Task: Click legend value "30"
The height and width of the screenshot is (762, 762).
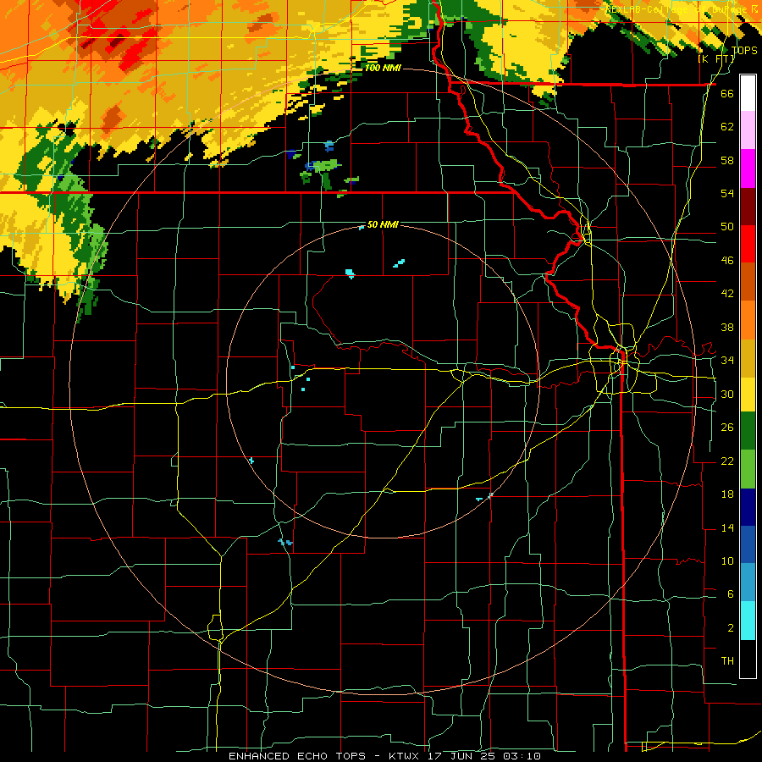Action: 727,394
